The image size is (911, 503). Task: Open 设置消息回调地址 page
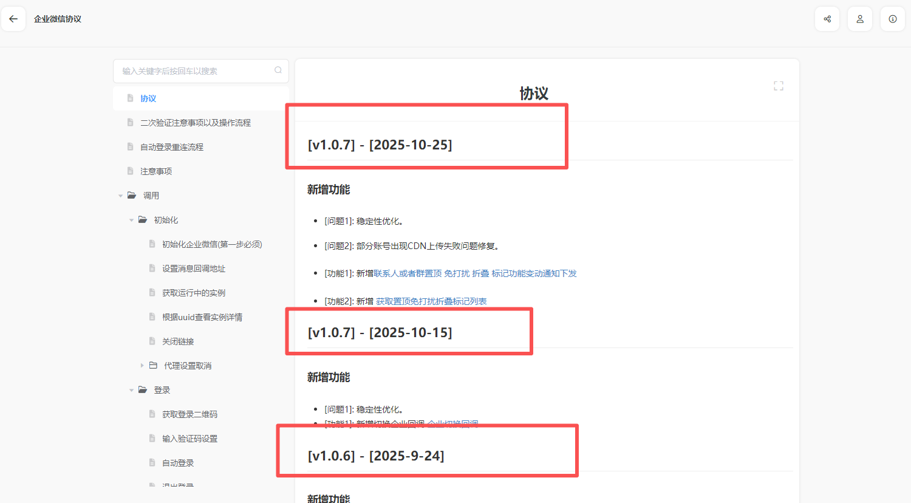pyautogui.click(x=200, y=269)
